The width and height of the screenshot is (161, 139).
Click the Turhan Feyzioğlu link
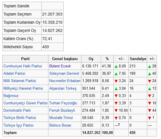63,103
